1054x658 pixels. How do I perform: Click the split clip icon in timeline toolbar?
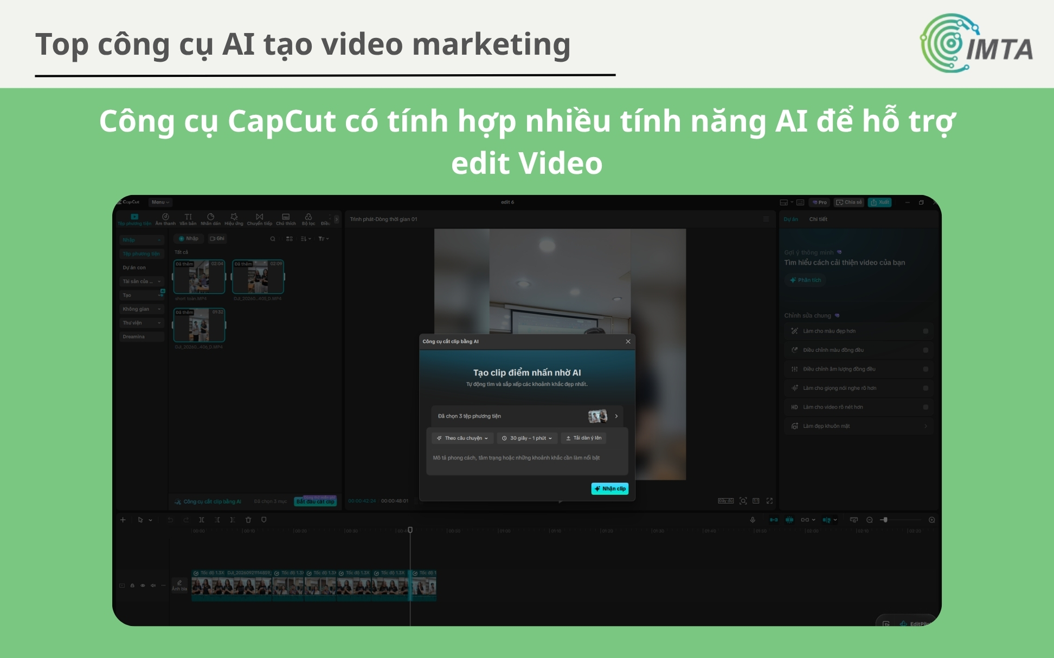[201, 520]
